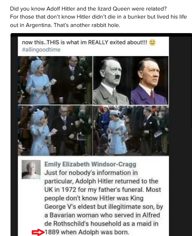Click the Emily Elizabeth Windsor-Cragg name link

point(90,164)
